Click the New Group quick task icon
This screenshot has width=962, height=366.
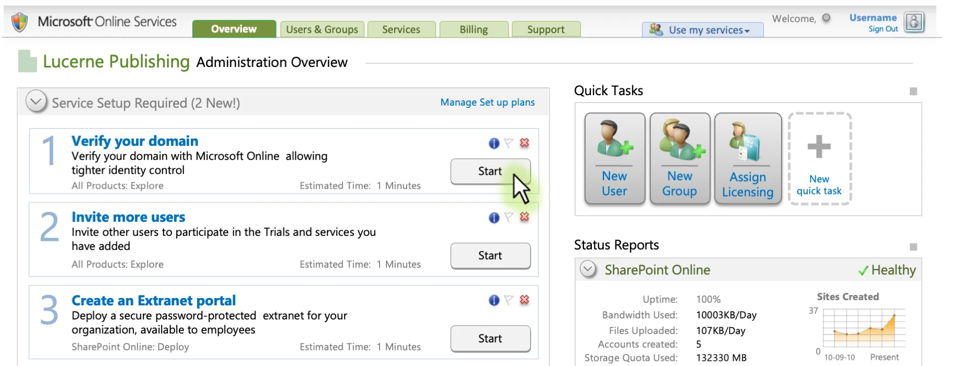click(680, 158)
